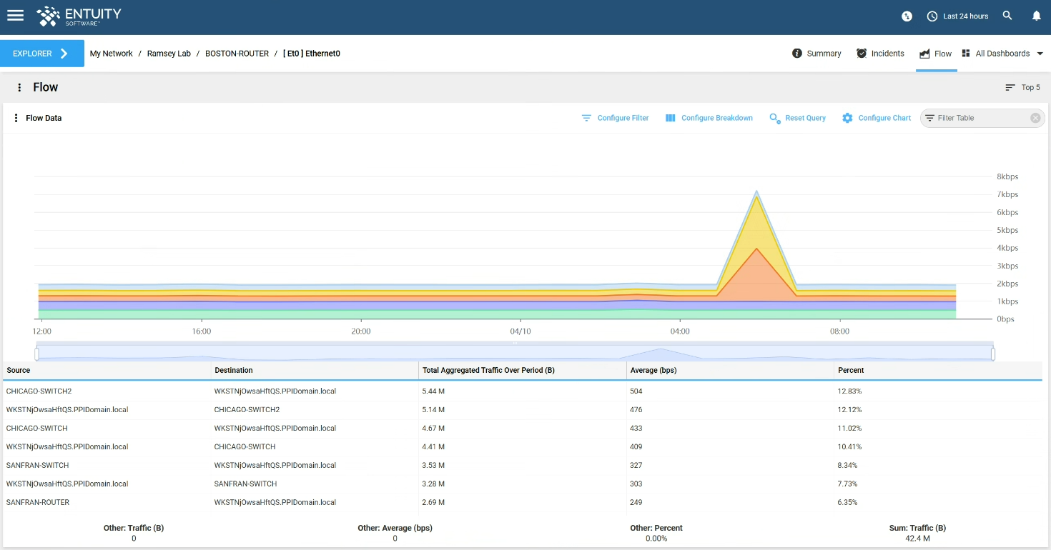Click the 4.67 M traffic value
1051x550 pixels.
[x=433, y=429]
